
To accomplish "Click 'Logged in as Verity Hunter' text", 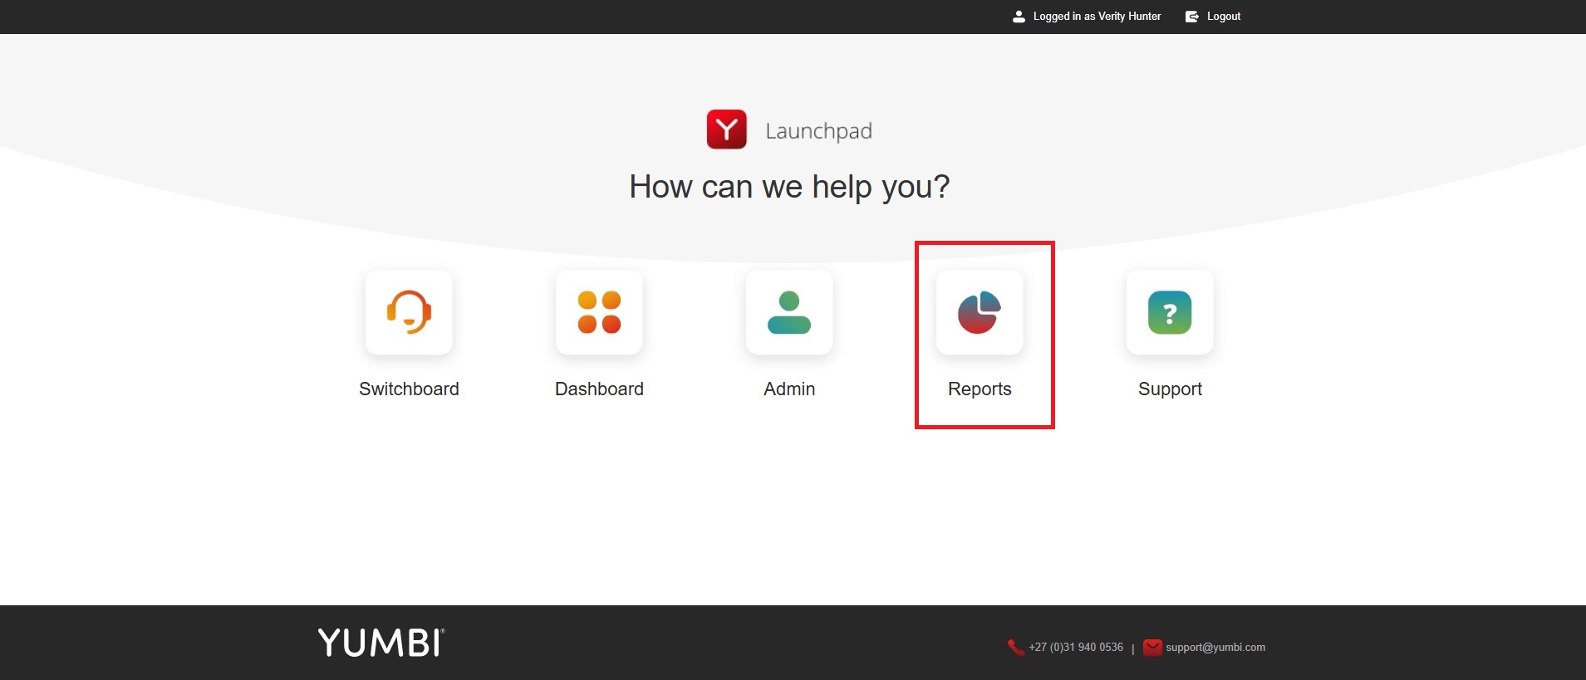I will click(x=1097, y=17).
